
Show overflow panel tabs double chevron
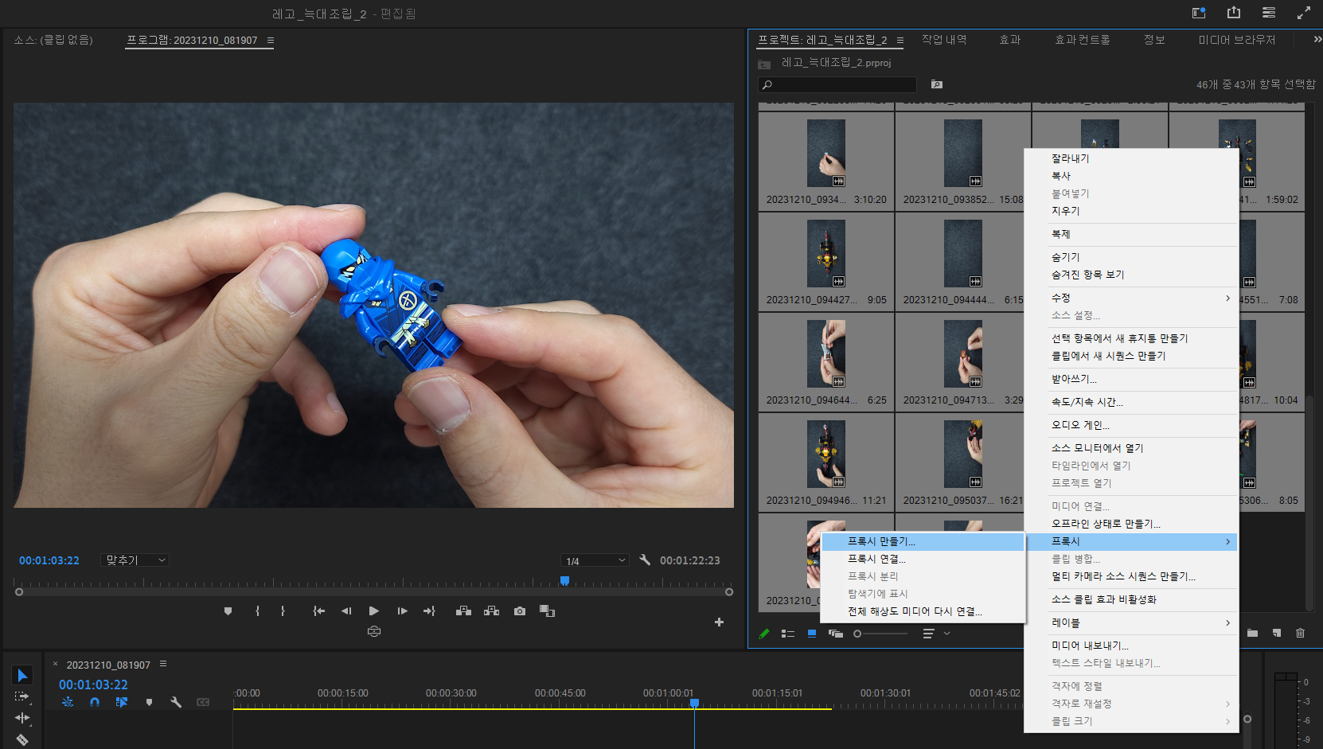coord(1317,40)
